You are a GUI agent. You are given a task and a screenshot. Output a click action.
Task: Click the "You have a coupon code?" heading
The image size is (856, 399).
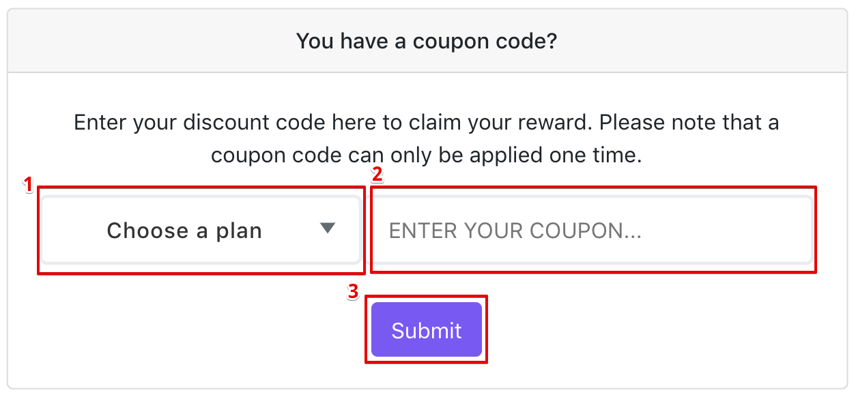(427, 42)
